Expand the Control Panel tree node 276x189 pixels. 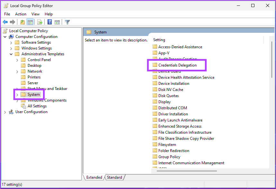[17, 60]
